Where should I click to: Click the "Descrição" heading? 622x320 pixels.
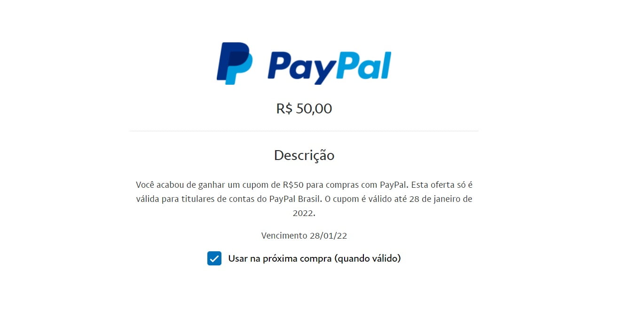[304, 155]
